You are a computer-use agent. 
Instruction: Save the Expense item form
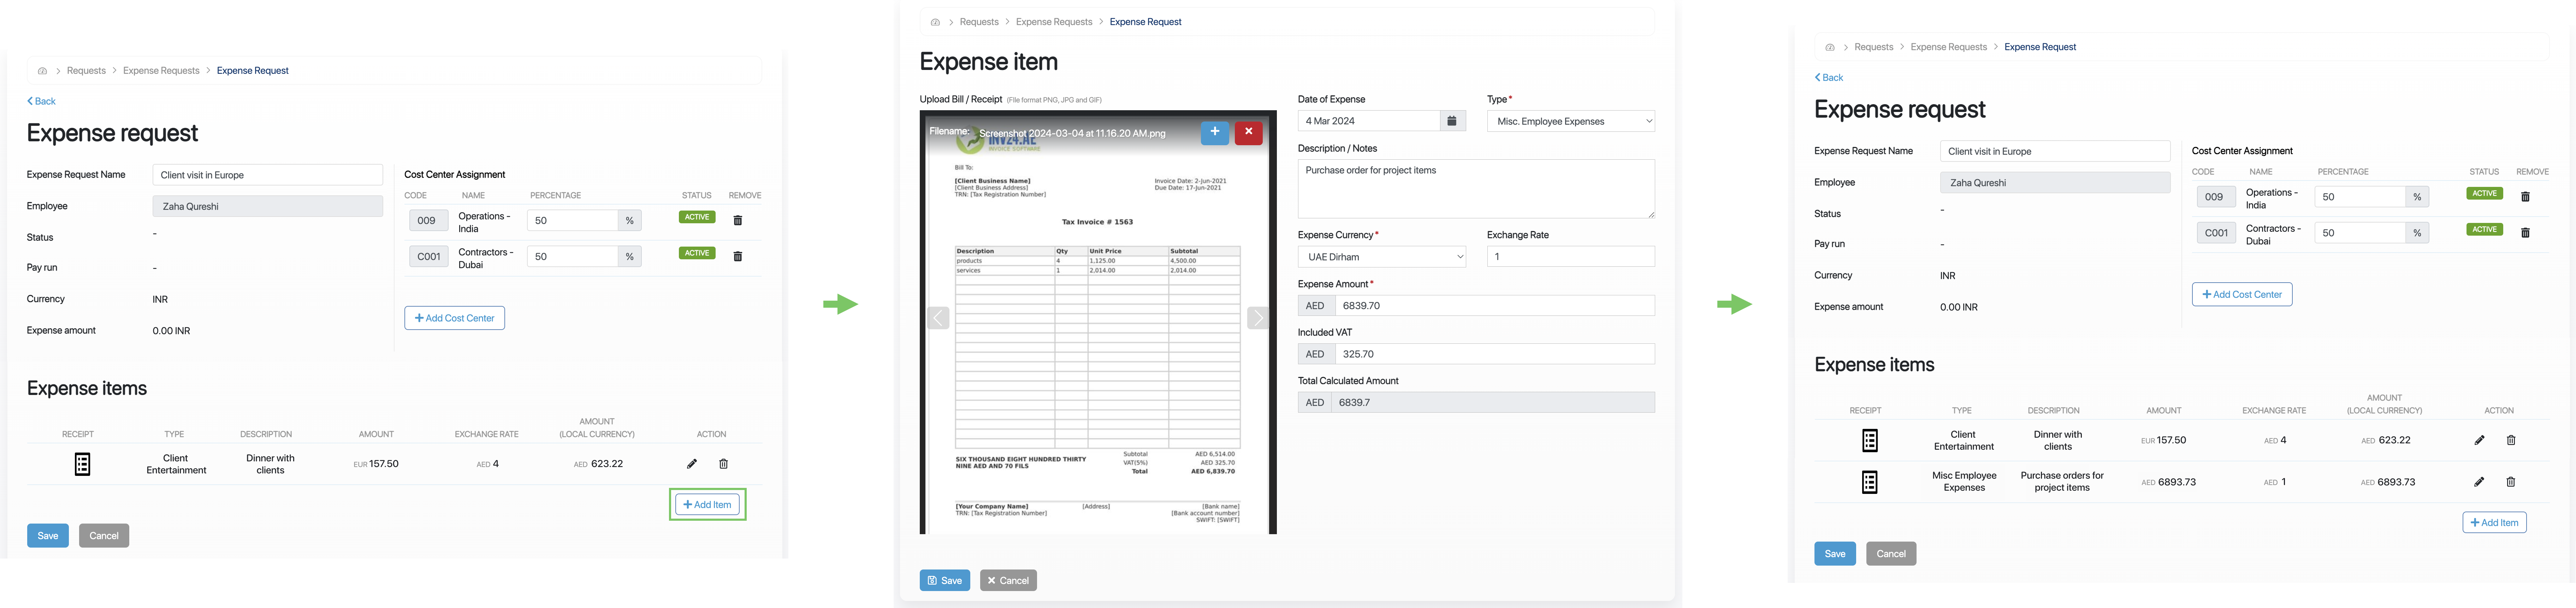tap(944, 580)
